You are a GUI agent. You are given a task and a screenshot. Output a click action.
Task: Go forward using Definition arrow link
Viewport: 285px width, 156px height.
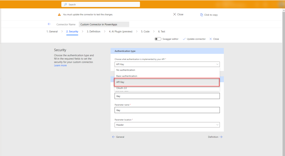pos(215,137)
